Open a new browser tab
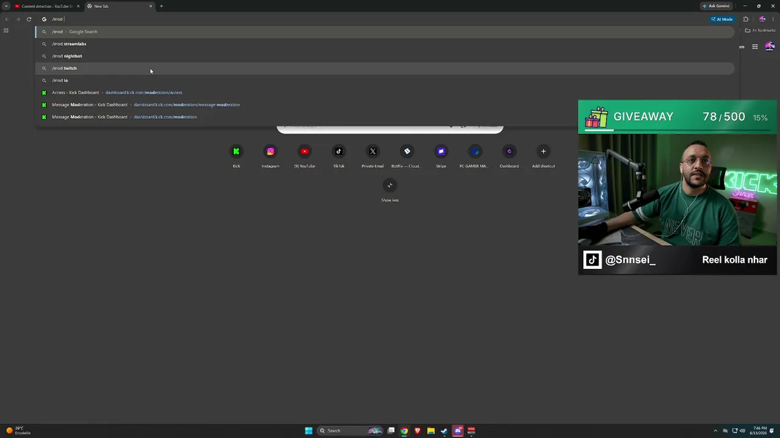780x438 pixels. 161,6
